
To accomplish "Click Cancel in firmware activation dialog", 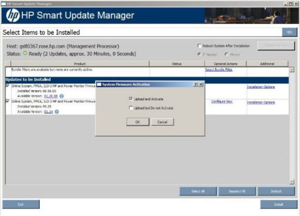I will (163, 122).
